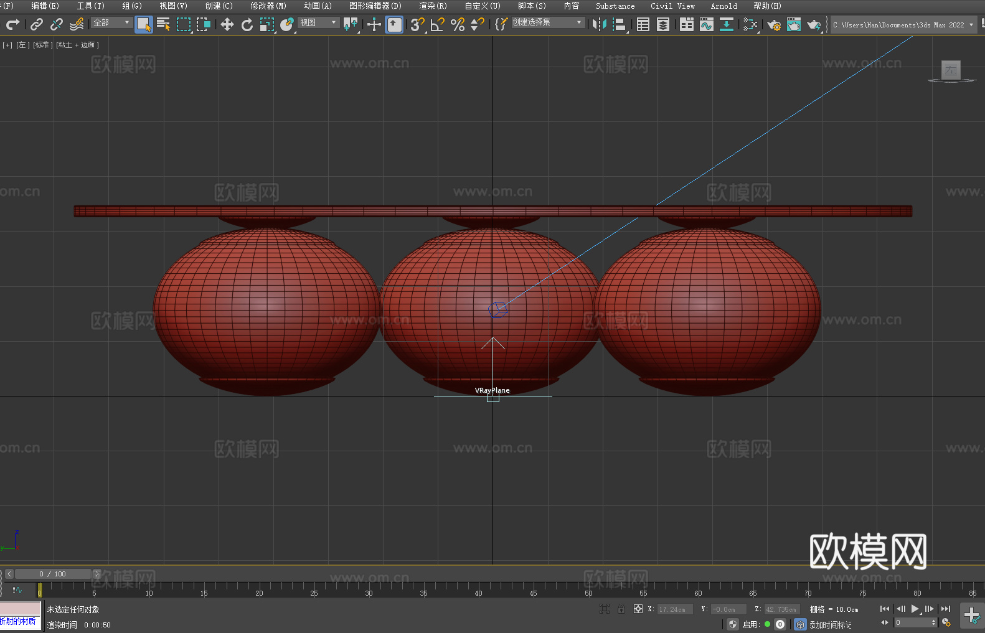Go to the start frame
The image size is (985, 633).
(885, 609)
